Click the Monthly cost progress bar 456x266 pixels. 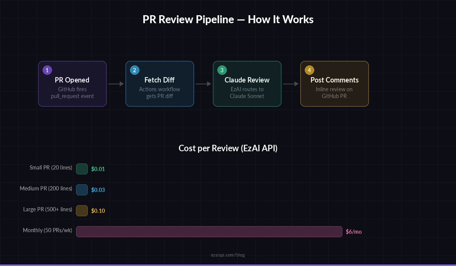(209, 231)
